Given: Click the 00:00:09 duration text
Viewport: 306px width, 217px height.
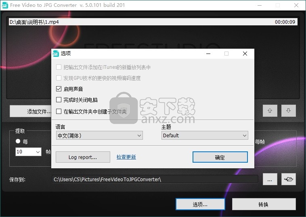Looking at the screenshot, I should point(285,22).
